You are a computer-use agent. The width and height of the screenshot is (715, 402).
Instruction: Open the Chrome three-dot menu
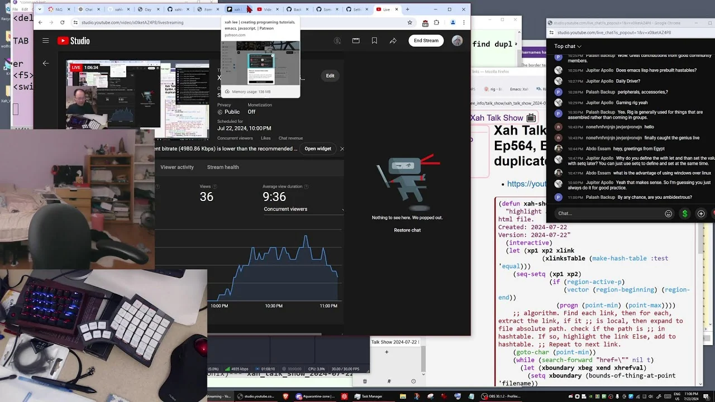pyautogui.click(x=464, y=22)
